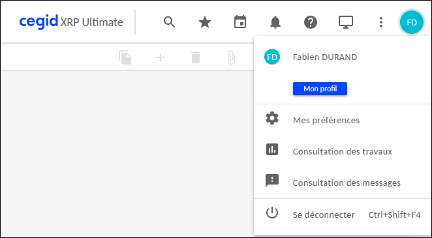Viewport: 432px width, 238px height.
Task: Open the three-dot more options menu
Action: point(381,22)
